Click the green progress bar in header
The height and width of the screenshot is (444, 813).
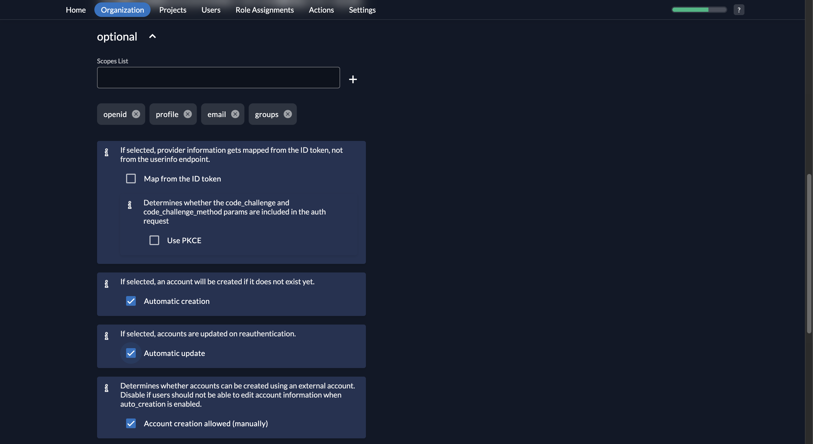pos(699,10)
